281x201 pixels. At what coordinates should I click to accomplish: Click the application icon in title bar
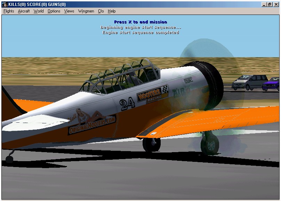point(5,4)
